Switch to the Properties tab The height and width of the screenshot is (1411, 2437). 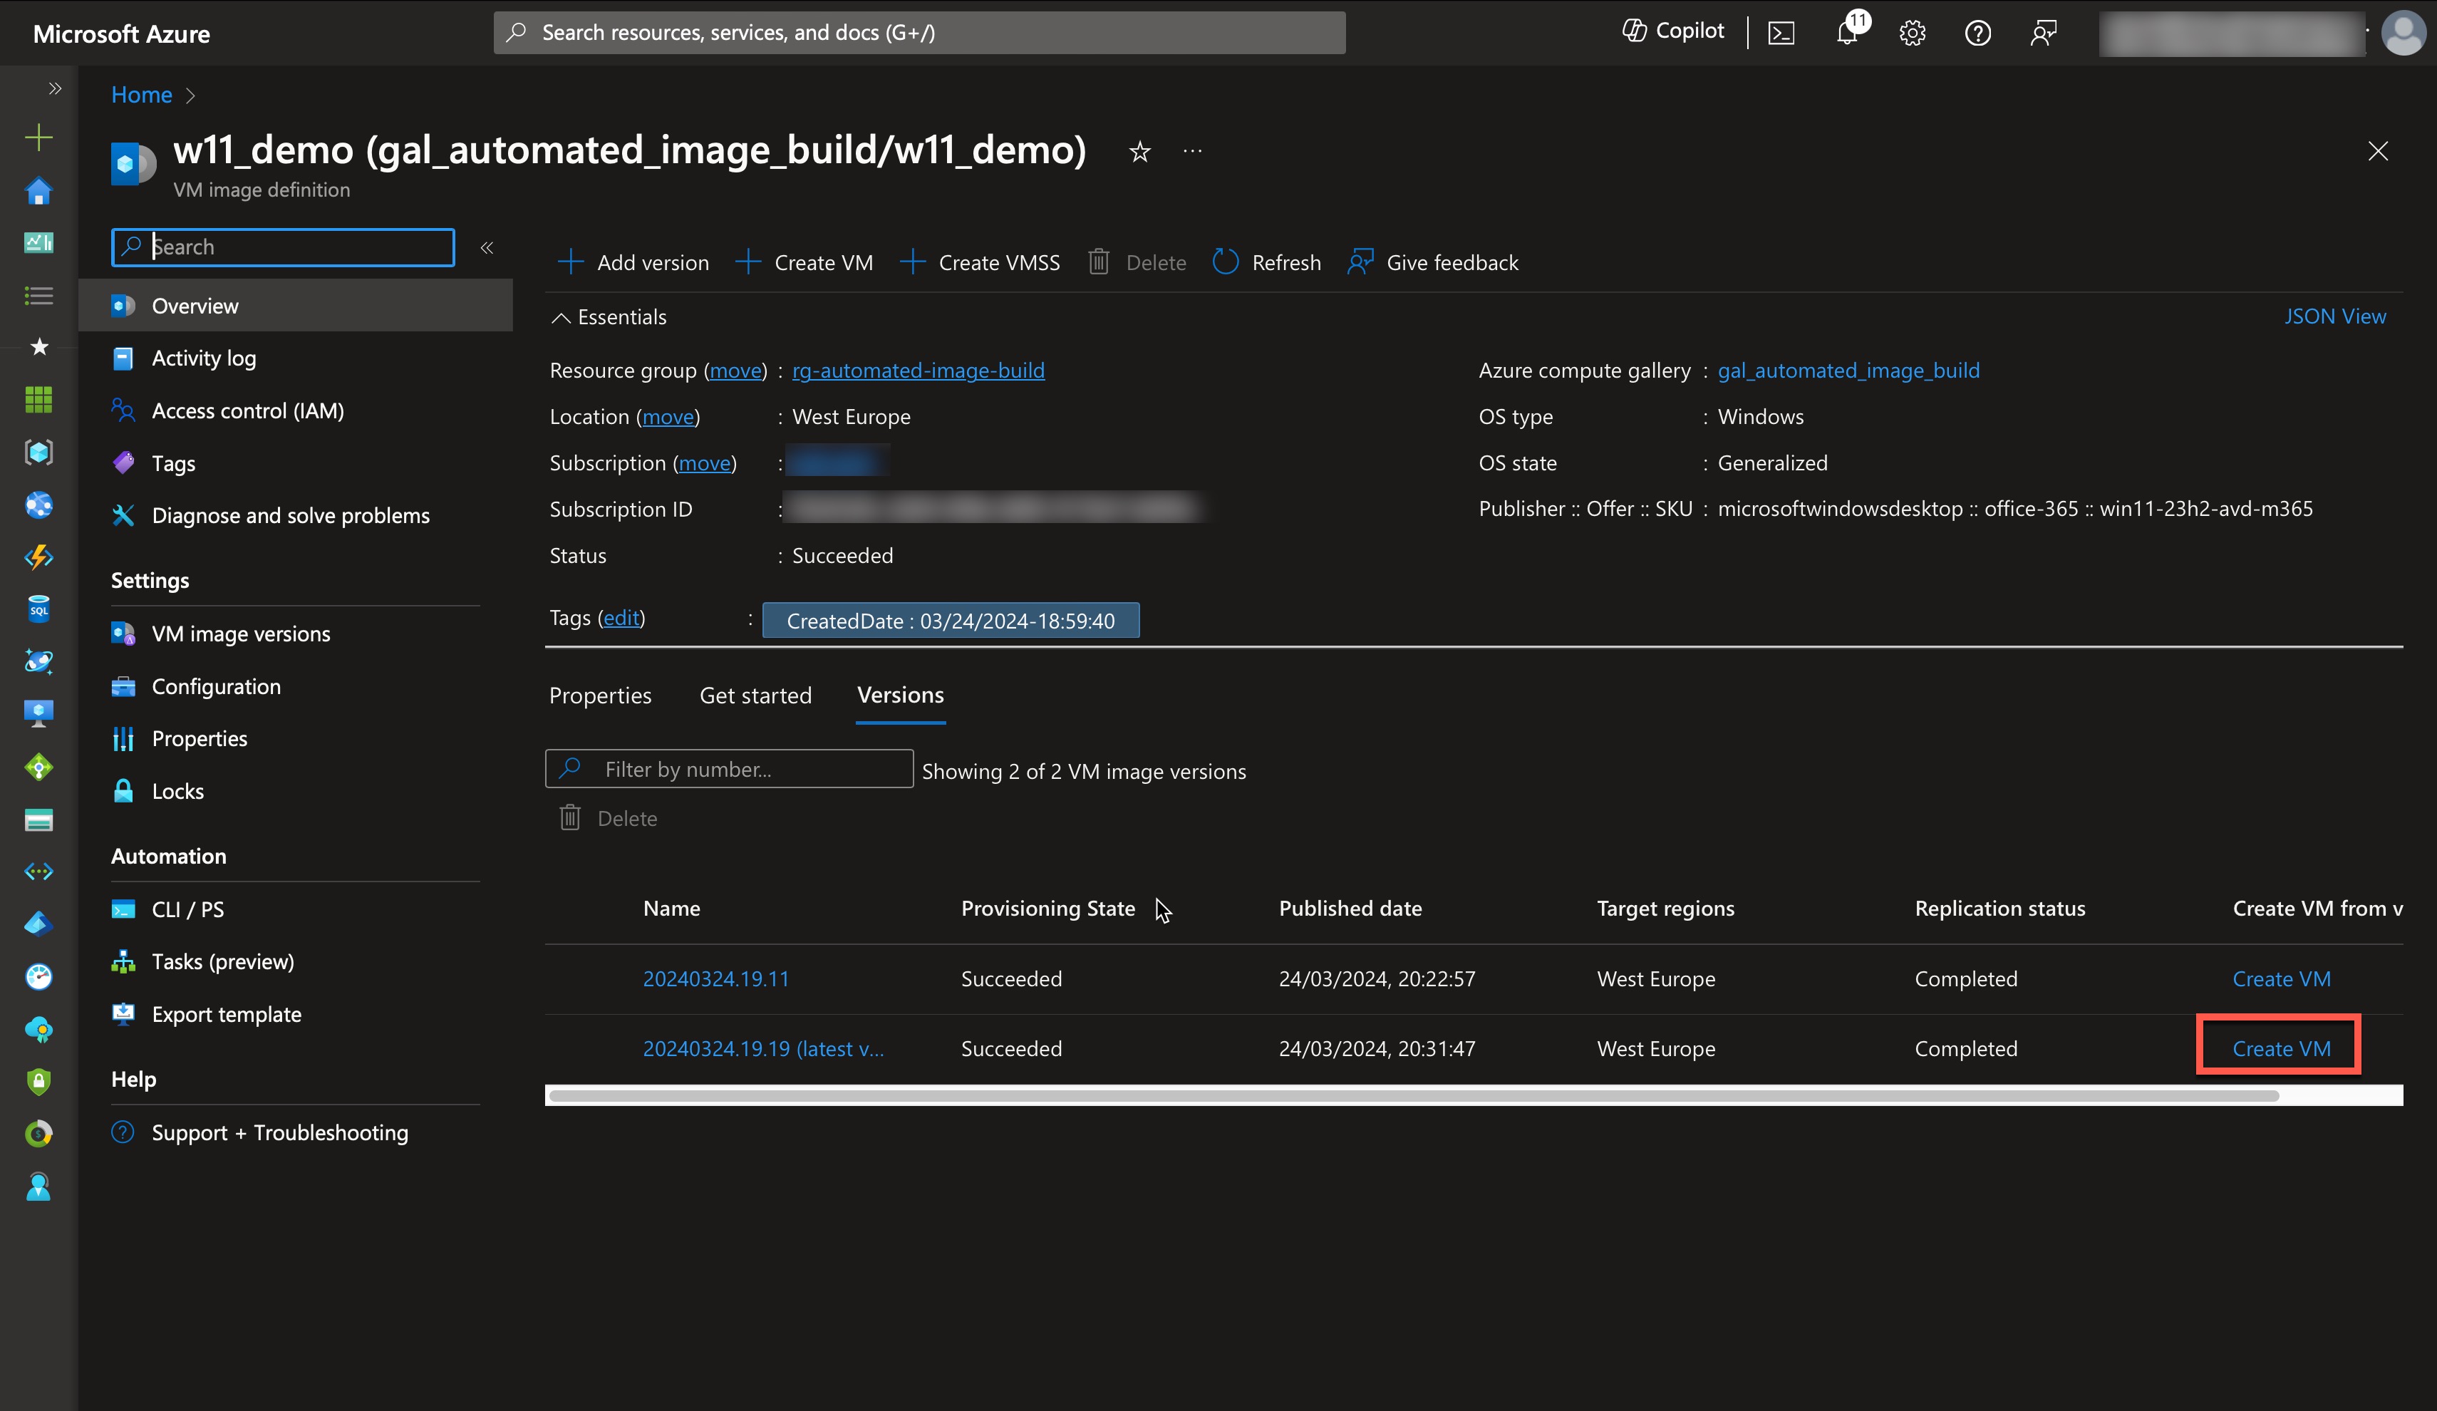pyautogui.click(x=599, y=696)
